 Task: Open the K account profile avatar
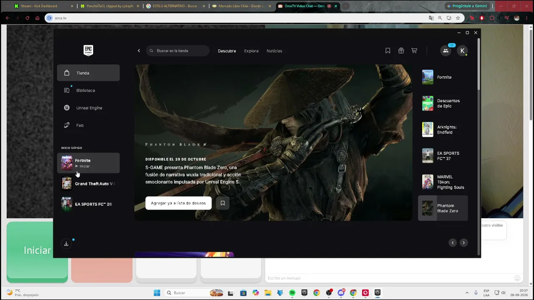(462, 51)
